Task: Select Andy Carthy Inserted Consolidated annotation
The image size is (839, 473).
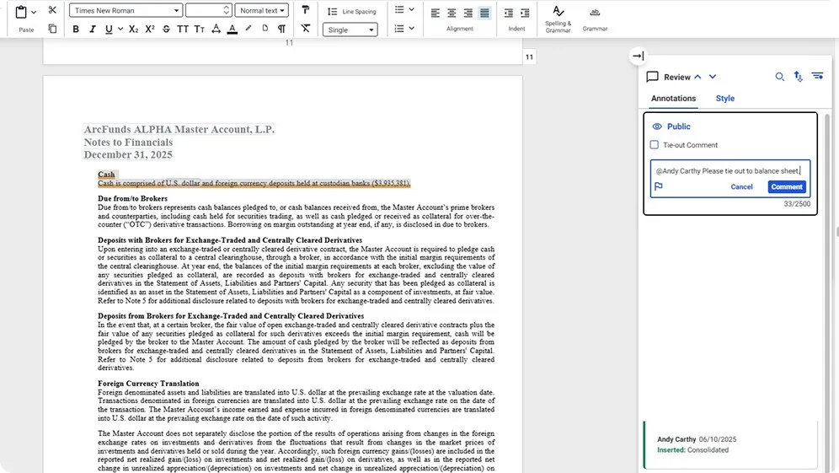Action: [731, 444]
